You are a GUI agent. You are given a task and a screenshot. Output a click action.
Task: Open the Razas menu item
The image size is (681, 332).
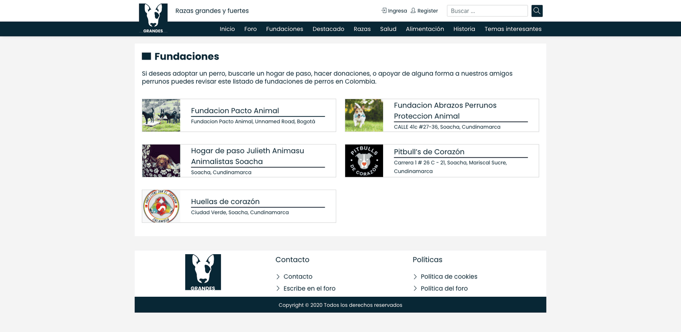362,29
